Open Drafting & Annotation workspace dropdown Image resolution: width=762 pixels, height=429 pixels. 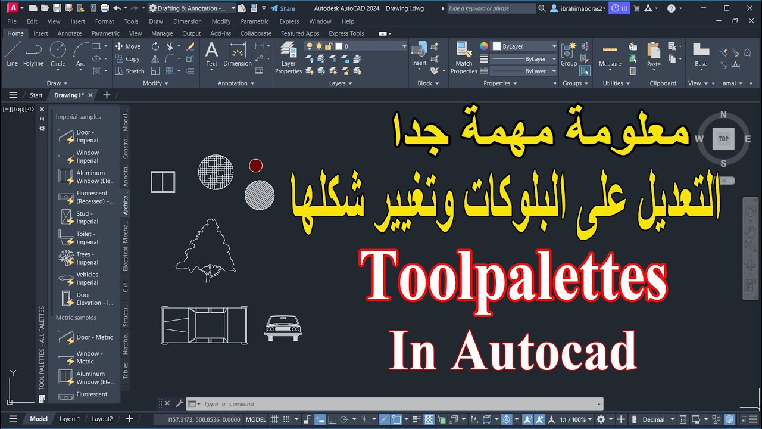point(192,8)
